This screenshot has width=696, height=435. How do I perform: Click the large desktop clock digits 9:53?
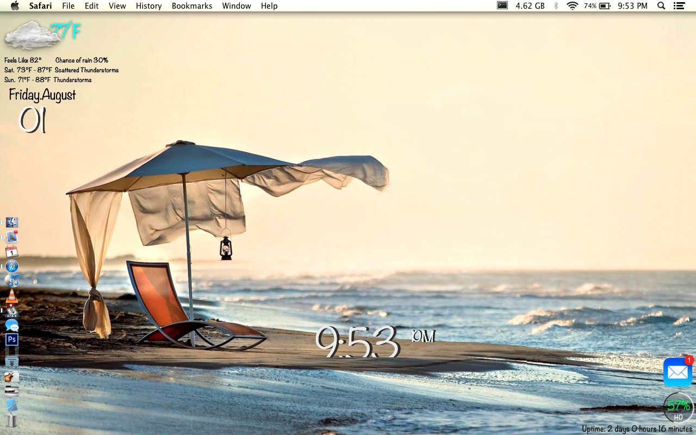tap(357, 341)
